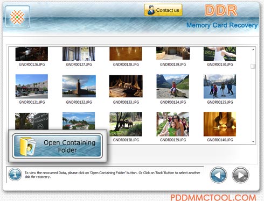Click the forward arrow next button

tap(240, 175)
